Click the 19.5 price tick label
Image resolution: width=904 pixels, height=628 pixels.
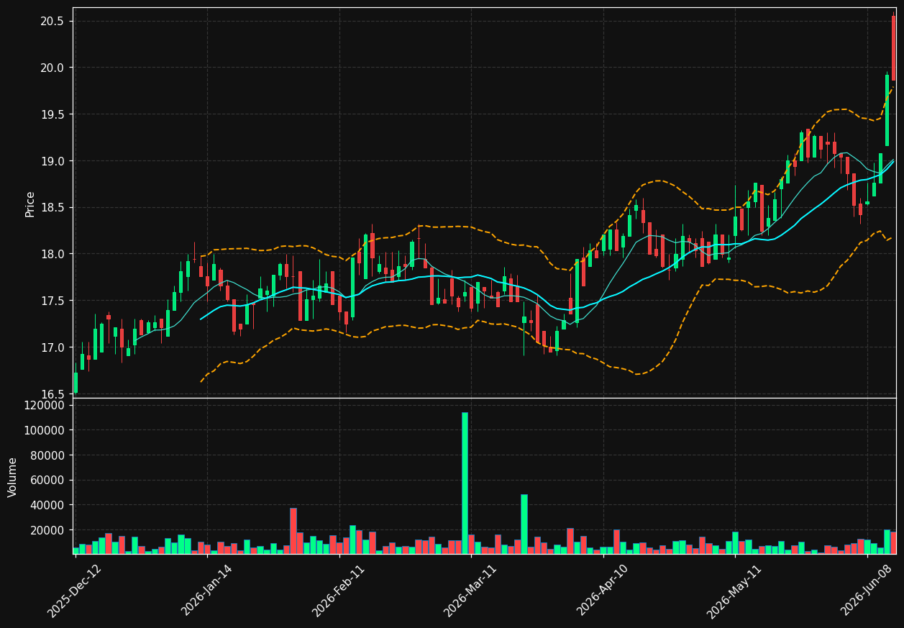52,114
